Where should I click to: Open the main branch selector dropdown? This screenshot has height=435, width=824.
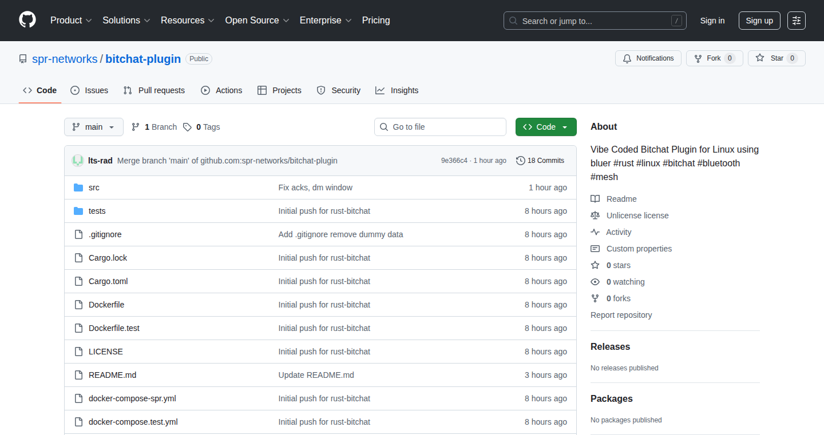94,127
